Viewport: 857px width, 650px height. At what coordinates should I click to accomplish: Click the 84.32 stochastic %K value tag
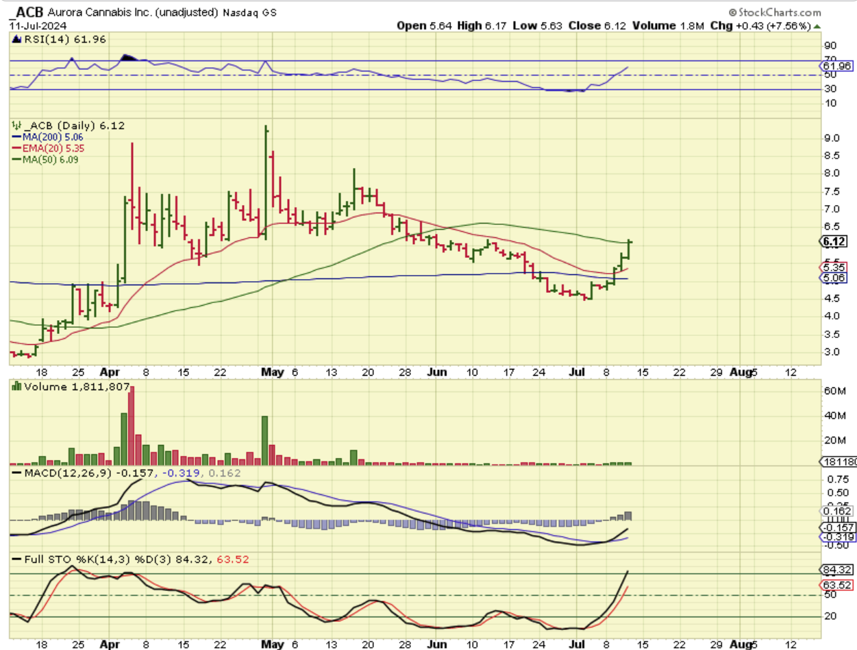pos(836,570)
